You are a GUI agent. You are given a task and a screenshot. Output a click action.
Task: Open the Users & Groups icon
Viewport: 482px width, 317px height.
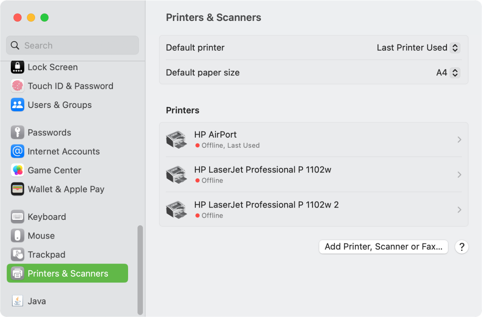(17, 105)
